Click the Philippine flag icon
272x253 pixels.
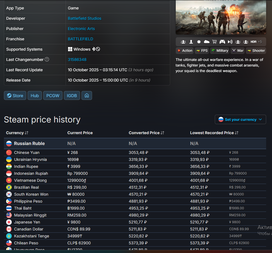coord(9,201)
